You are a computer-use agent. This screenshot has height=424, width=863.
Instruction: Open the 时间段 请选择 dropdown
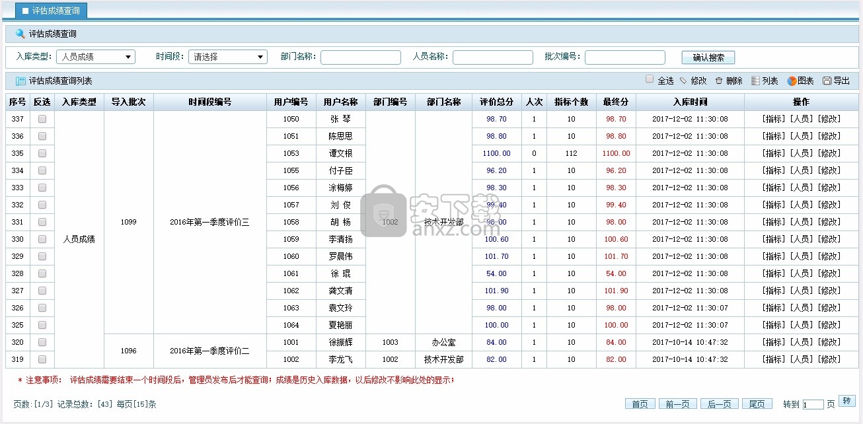[228, 57]
